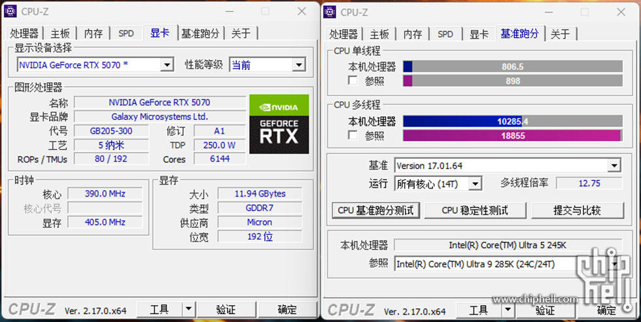Close the right CPU-Z window
This screenshot has height=322, width=641.
point(621,12)
